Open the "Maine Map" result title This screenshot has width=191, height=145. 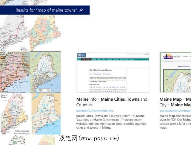[x=175, y=102]
